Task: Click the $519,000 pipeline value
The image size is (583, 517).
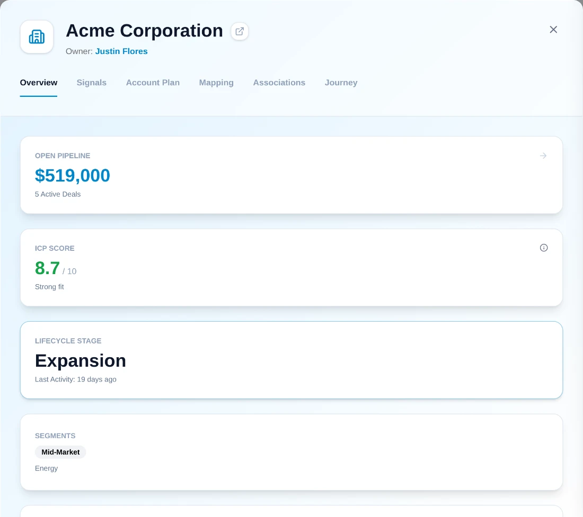Action: point(73,176)
